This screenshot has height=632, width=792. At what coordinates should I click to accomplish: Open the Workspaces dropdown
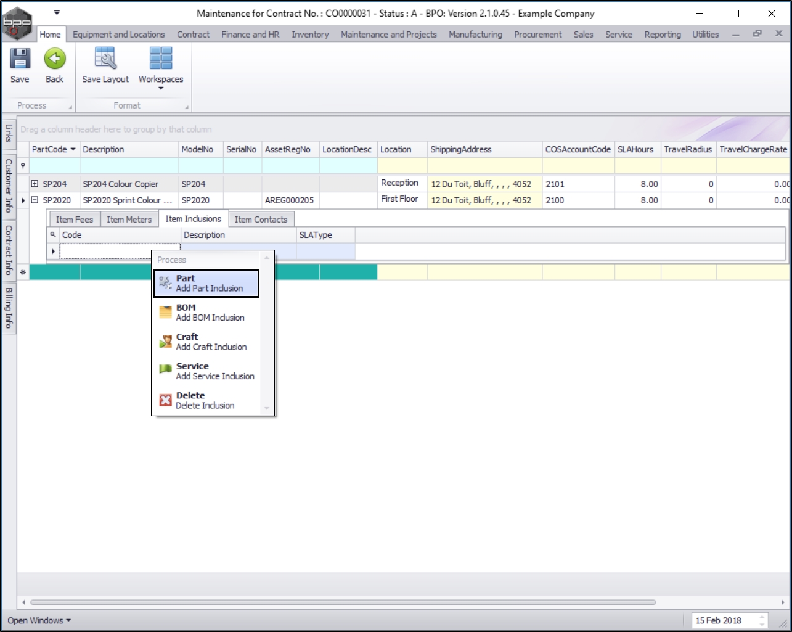point(161,68)
